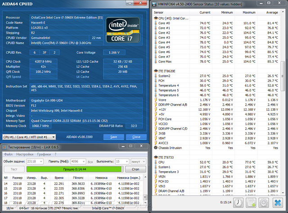Click the +12V voltage bolt icon
This screenshot has width=288, height=213.
coord(156,109)
